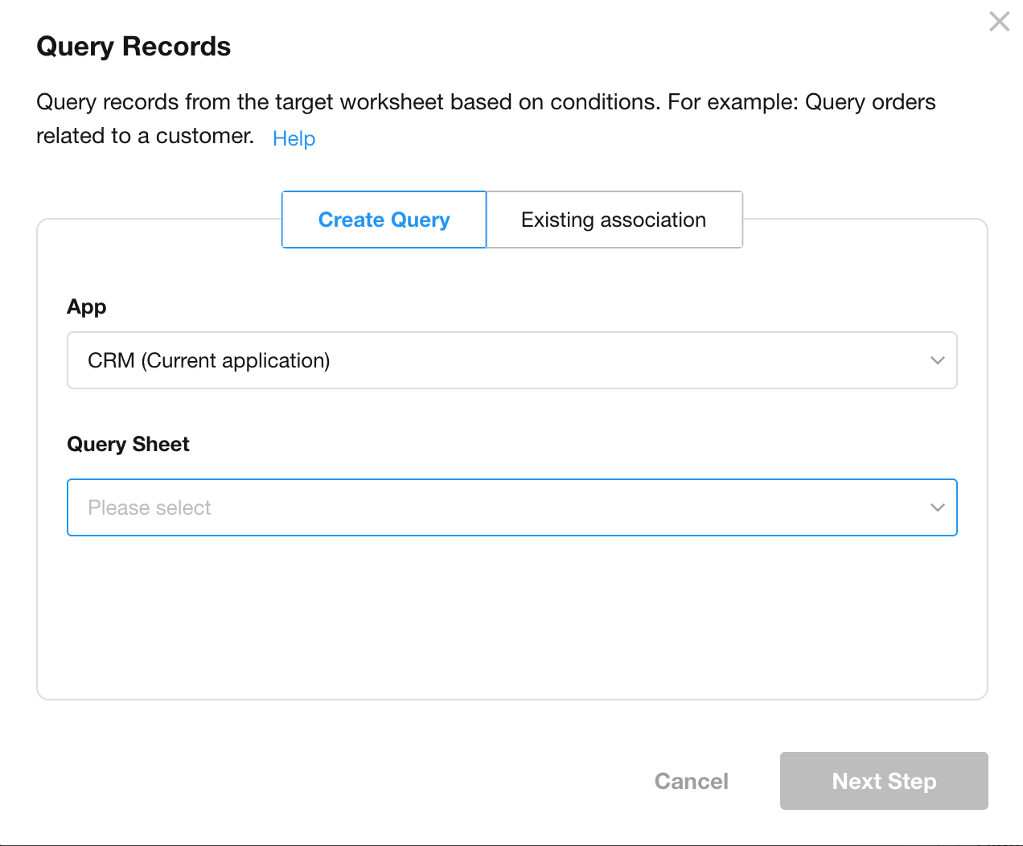Screen dimensions: 1023x846
Task: Click the Next Step button
Action: coord(883,781)
